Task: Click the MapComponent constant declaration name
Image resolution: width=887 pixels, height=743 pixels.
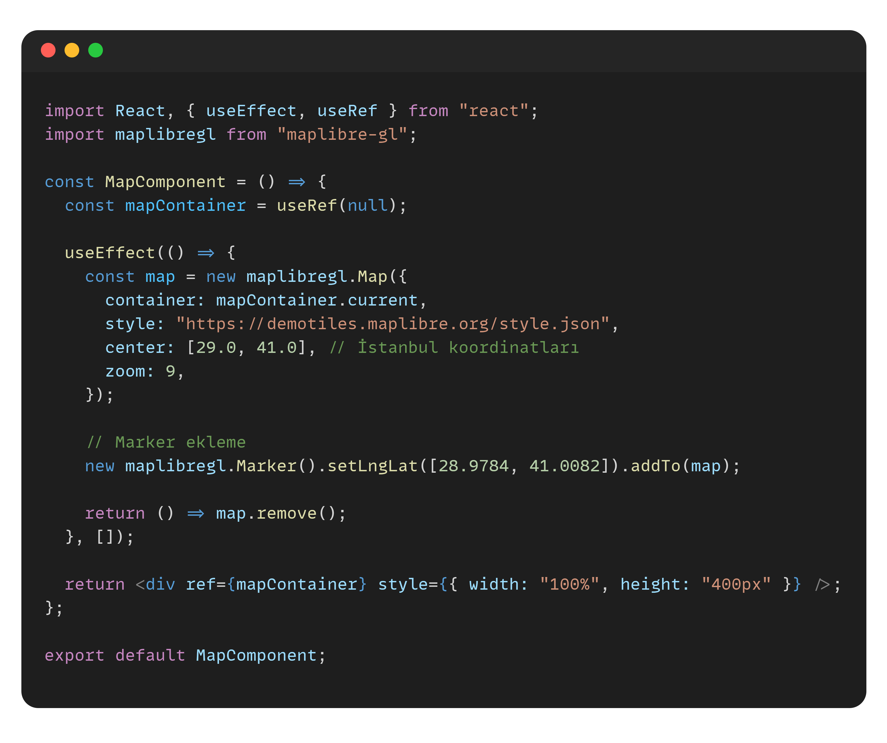Action: click(x=165, y=182)
